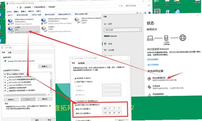Open the 显示可用网络 link
The width and height of the screenshot is (202, 121).
(153, 65)
